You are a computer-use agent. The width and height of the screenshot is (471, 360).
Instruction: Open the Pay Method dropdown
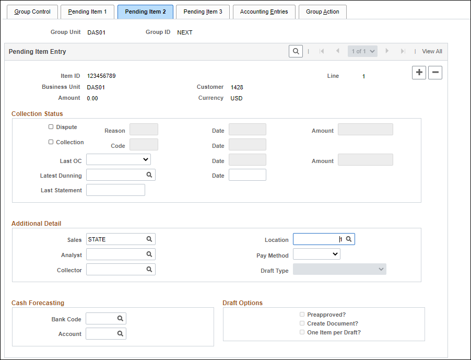pos(316,254)
